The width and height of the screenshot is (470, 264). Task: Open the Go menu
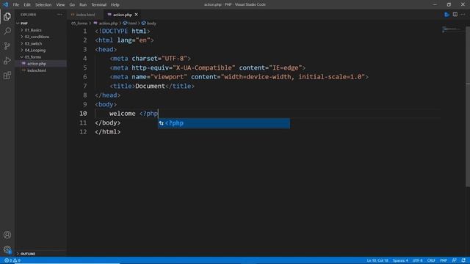[x=72, y=4]
